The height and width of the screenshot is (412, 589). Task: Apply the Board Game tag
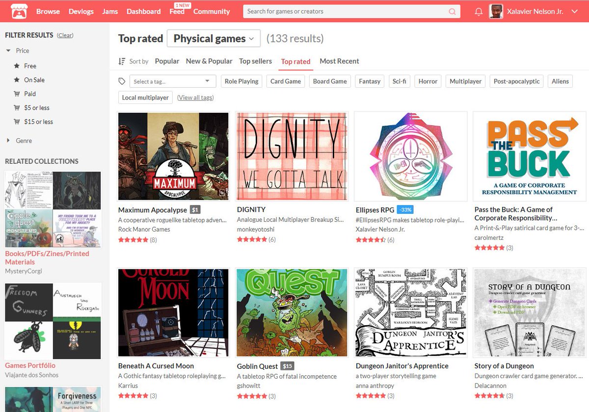pyautogui.click(x=330, y=81)
